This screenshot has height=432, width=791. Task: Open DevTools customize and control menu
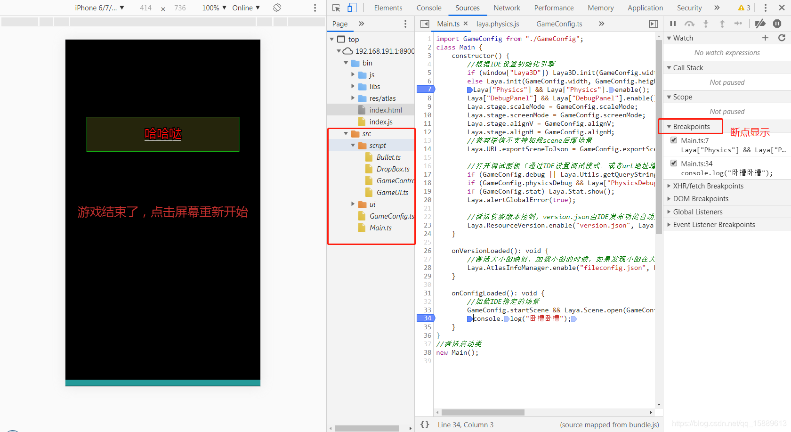(x=765, y=8)
